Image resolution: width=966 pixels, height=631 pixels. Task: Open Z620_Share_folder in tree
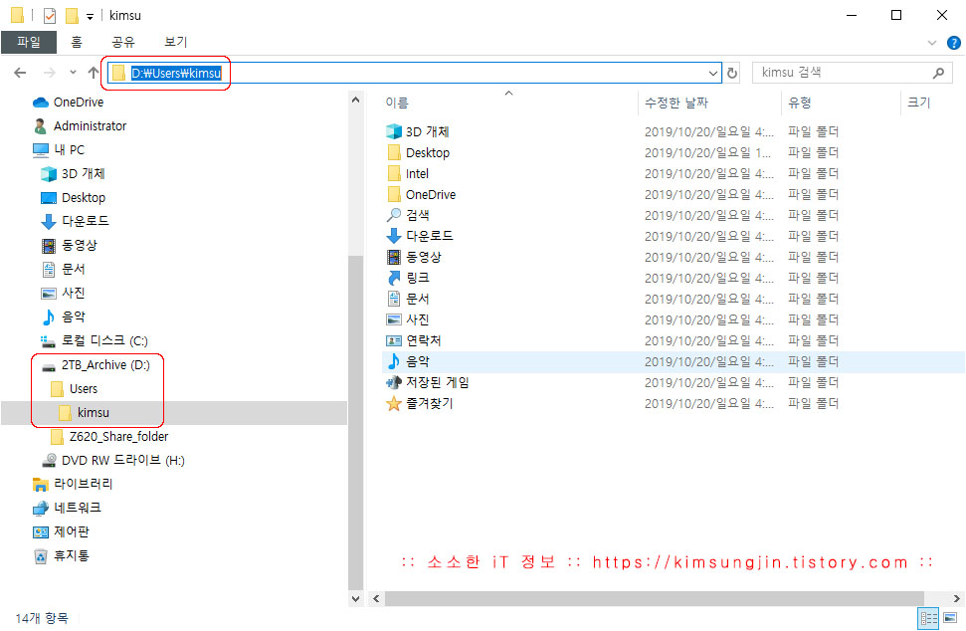point(109,437)
